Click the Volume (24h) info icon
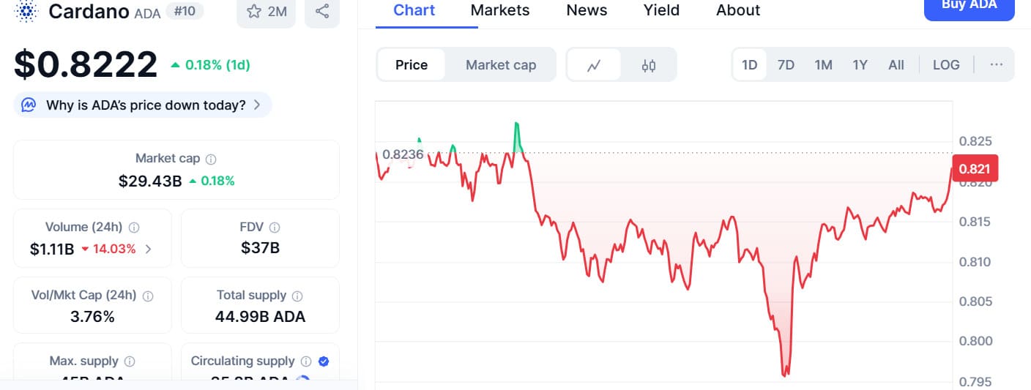 [x=134, y=228]
